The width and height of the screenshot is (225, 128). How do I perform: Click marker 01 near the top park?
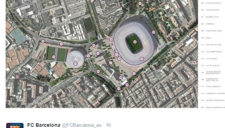140,3
